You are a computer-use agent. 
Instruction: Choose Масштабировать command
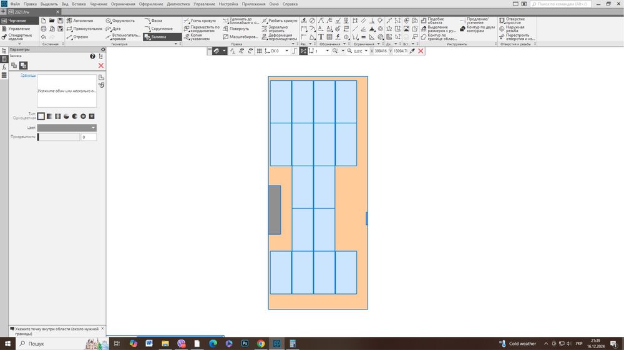(x=240, y=37)
